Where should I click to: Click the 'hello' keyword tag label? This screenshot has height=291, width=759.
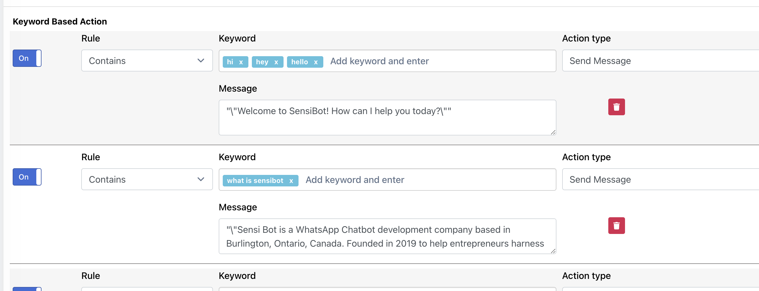pos(299,62)
